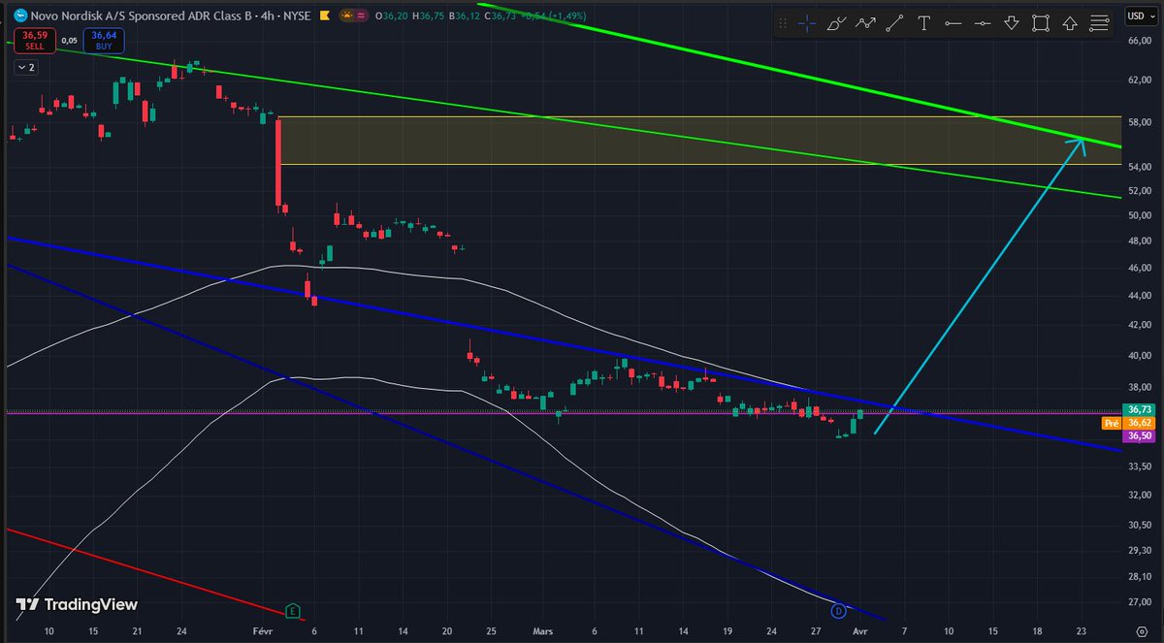Click the 33,50 price axis label
The width and height of the screenshot is (1164, 643).
1139,465
